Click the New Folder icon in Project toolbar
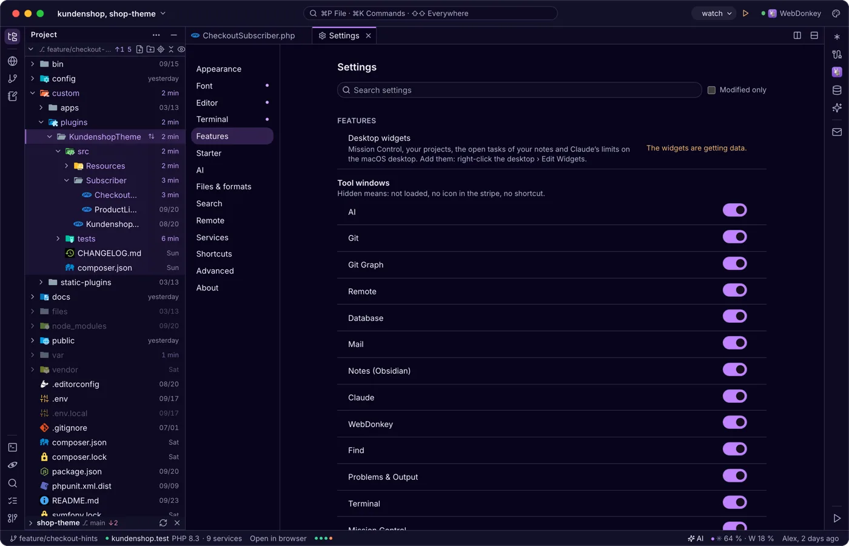 (150, 49)
